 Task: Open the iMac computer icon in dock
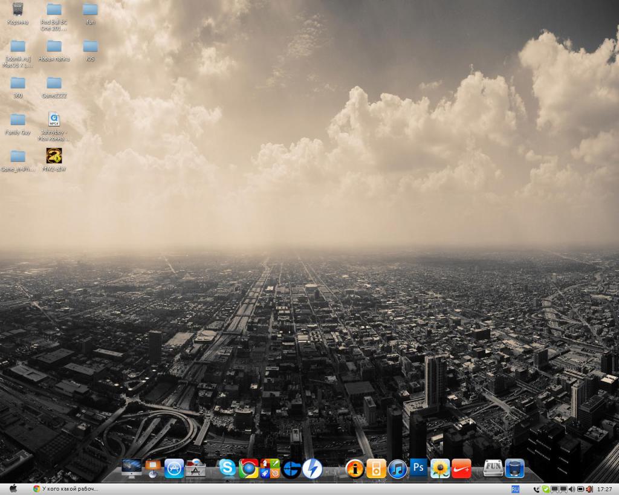pos(131,468)
